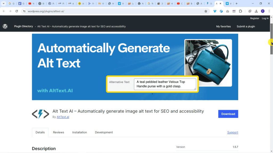The height and width of the screenshot is (153, 273).
Task: Open the Chrome profile avatar
Action: pos(263,11)
